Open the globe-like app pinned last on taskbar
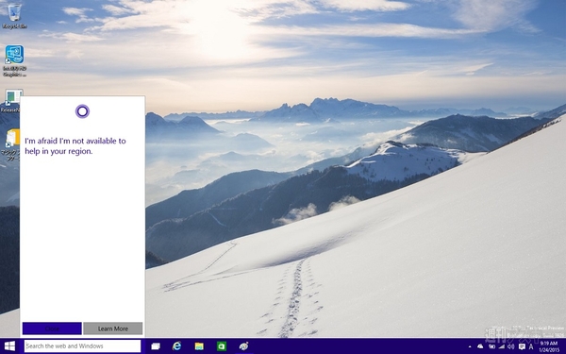The image size is (566, 354). [243, 346]
